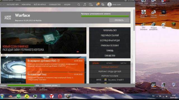This screenshot has width=179, height=100.
Task: Click Пополнить счет
Action: click(x=110, y=30)
